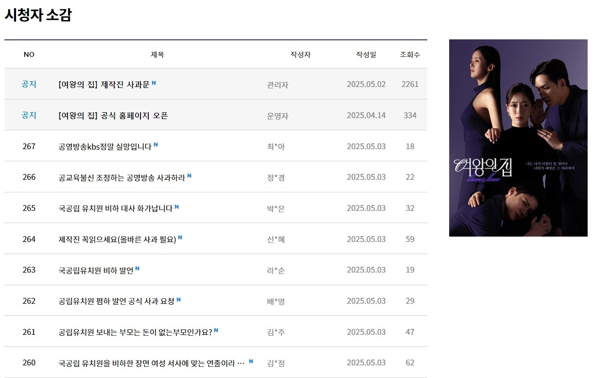Click post number 266
Image resolution: width=594 pixels, height=378 pixels.
(29, 177)
